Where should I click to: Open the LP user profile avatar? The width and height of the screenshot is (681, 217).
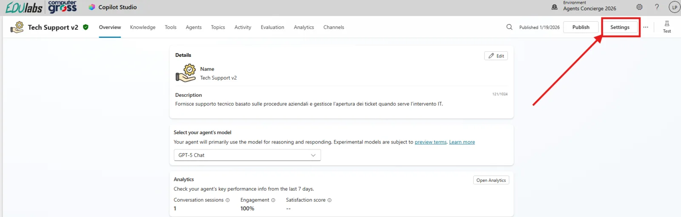pos(674,7)
